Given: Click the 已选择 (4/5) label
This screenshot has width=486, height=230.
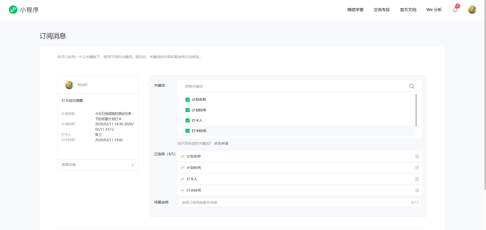Looking at the screenshot, I should coord(165,154).
